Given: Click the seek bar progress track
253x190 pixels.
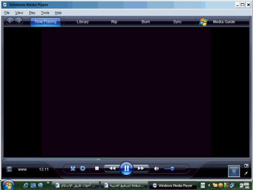Looking at the screenshot, I should tap(126, 159).
